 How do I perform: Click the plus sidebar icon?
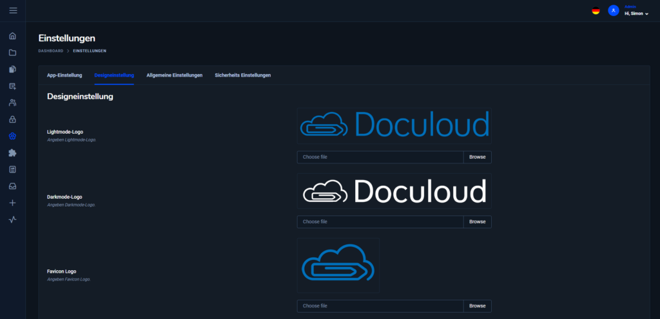click(x=13, y=203)
